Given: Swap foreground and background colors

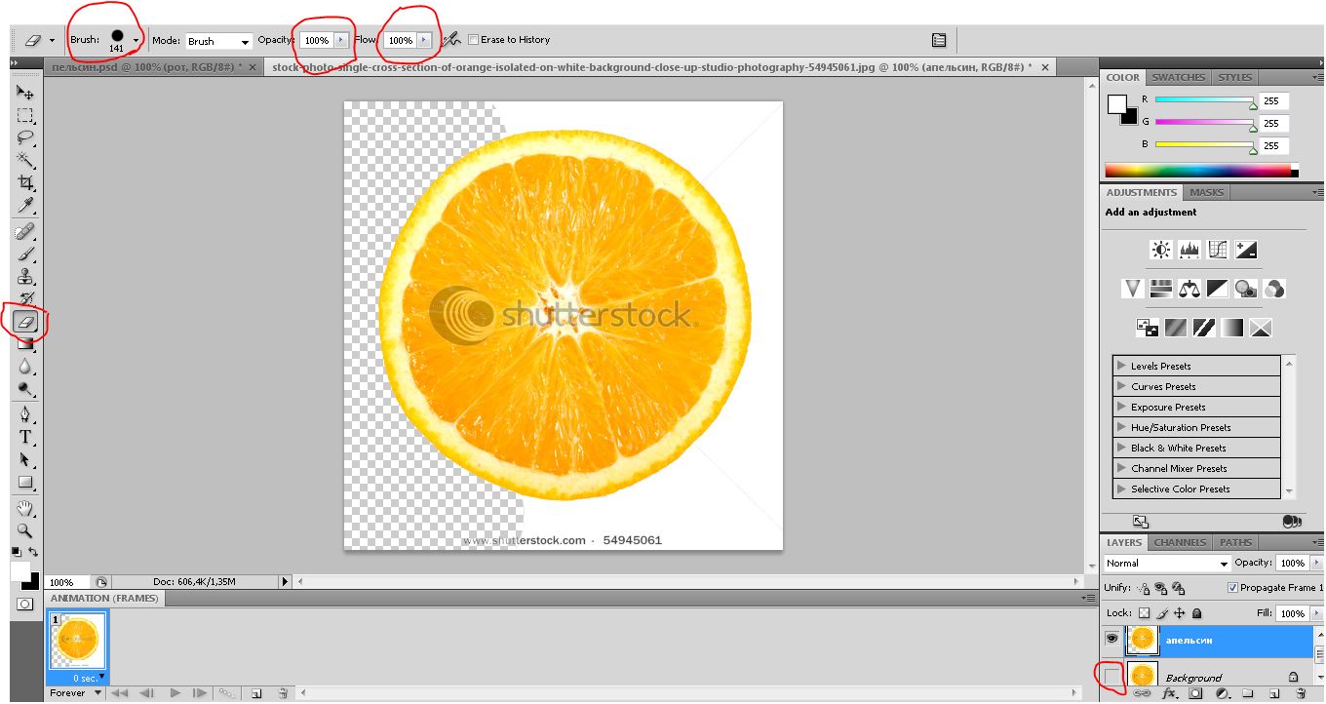Looking at the screenshot, I should click(34, 553).
